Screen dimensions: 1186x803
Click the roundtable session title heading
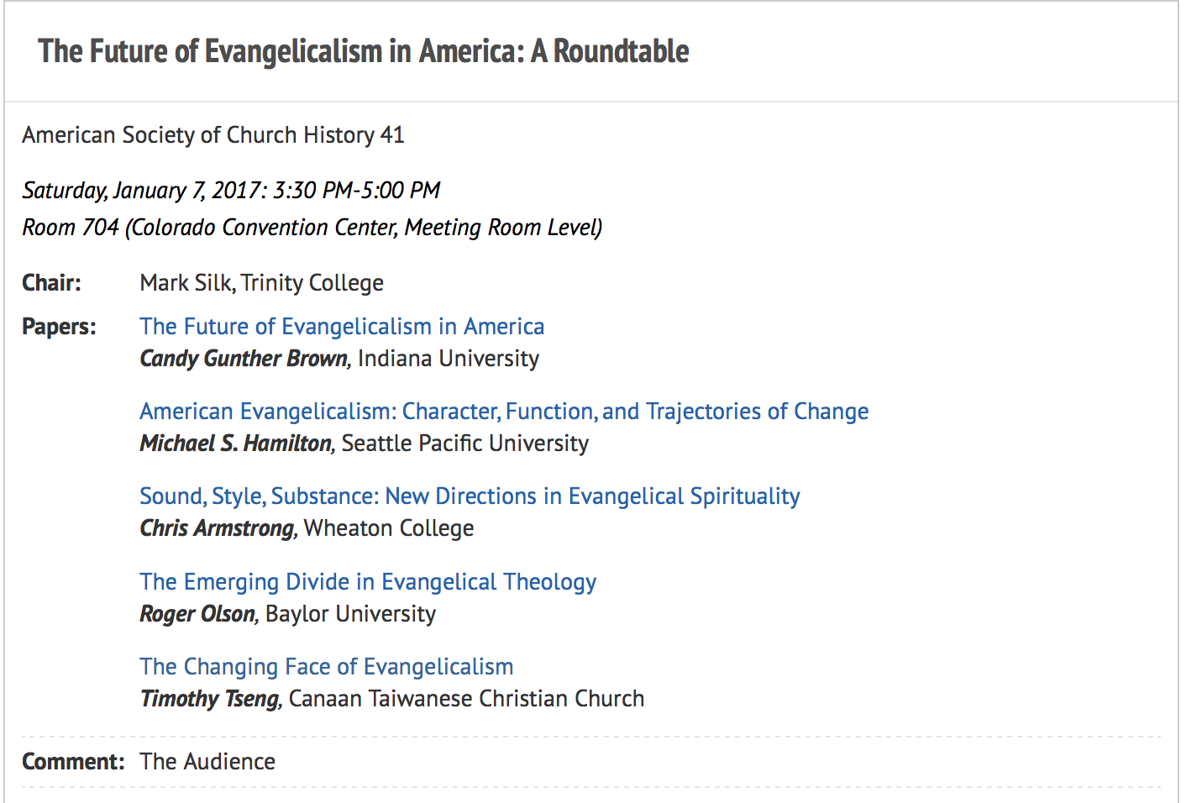(x=363, y=51)
